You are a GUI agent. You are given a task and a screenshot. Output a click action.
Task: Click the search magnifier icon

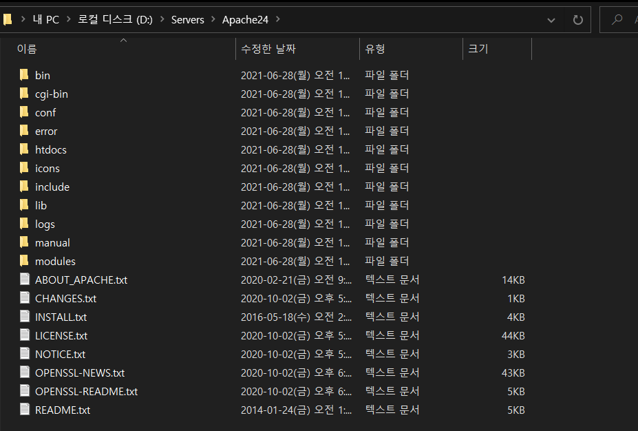pos(618,20)
